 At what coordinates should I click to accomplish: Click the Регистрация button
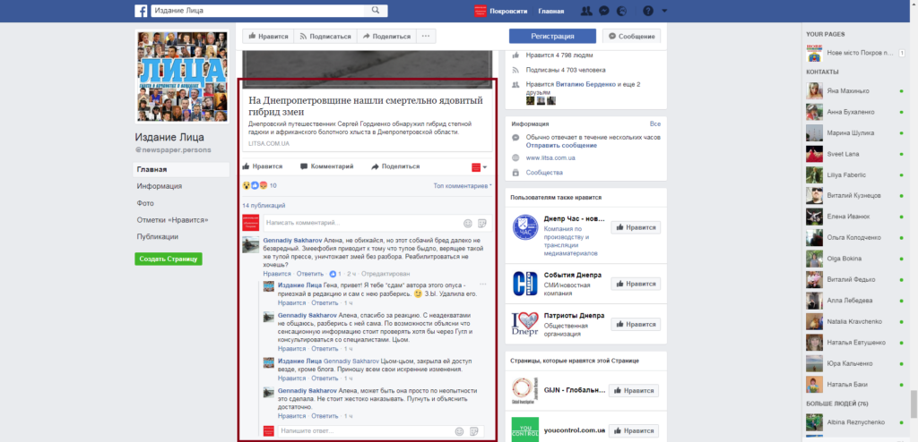pyautogui.click(x=552, y=37)
